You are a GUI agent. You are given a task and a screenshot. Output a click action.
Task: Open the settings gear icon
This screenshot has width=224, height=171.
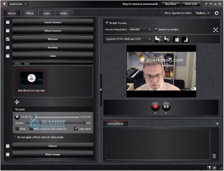point(216,13)
